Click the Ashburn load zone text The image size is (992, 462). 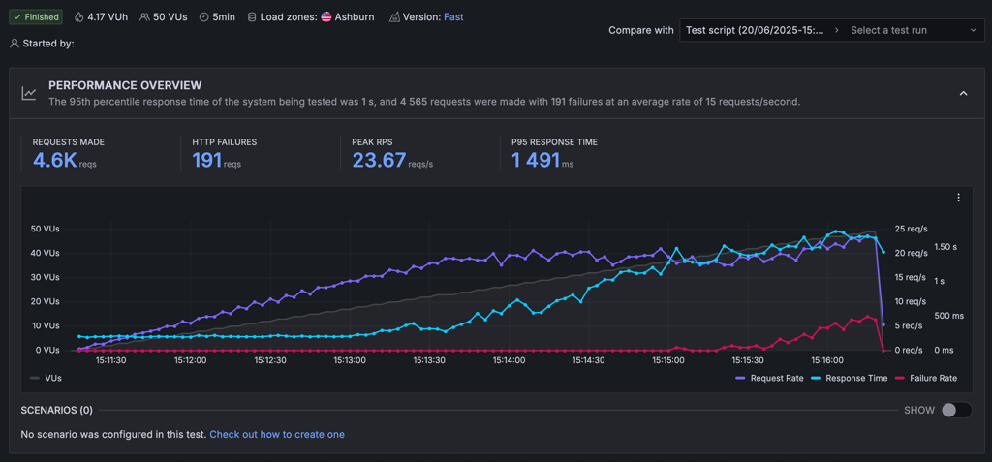pyautogui.click(x=355, y=17)
